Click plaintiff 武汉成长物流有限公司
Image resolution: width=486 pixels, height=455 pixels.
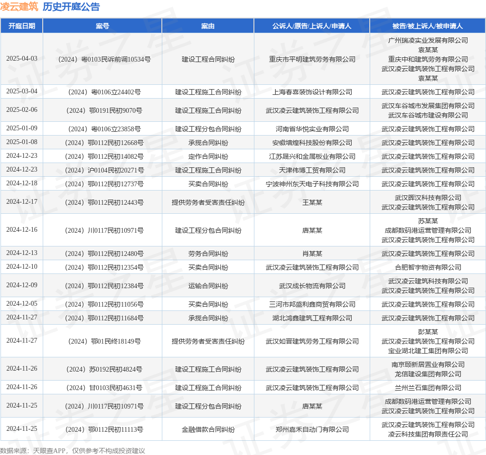(x=312, y=286)
